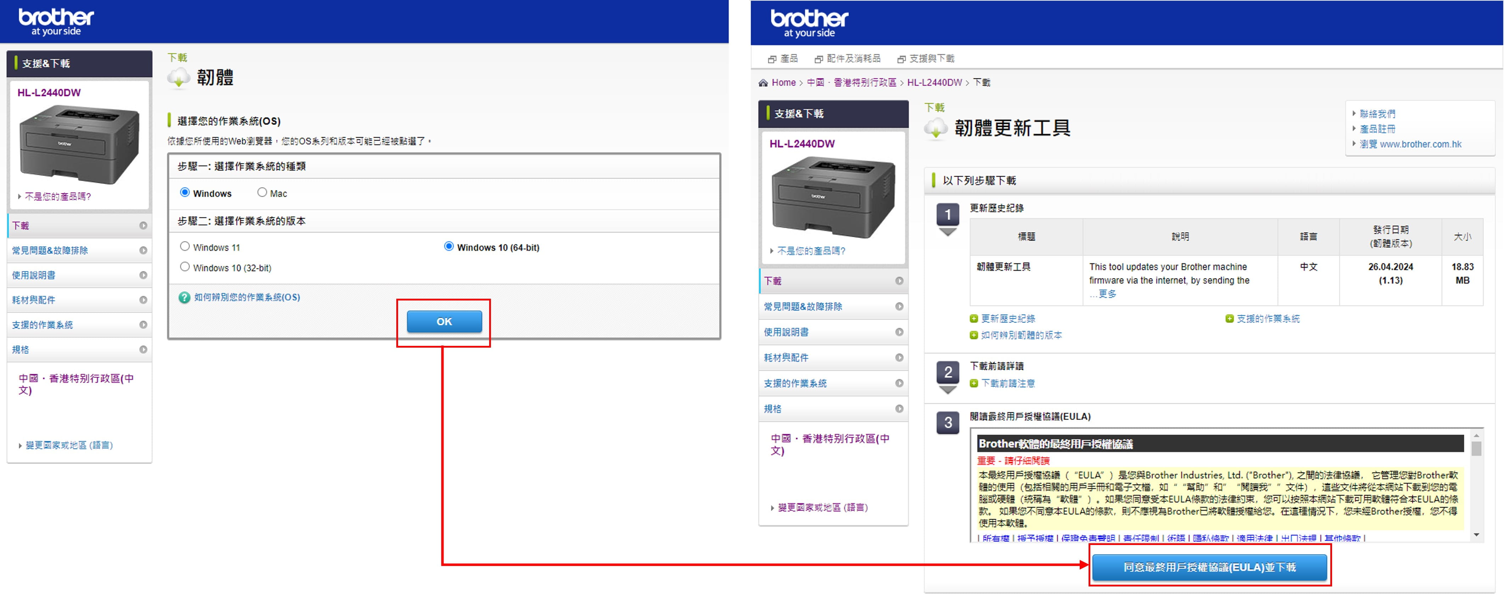Select the Windows radio button
This screenshot has height=607, width=1504.
(x=185, y=193)
